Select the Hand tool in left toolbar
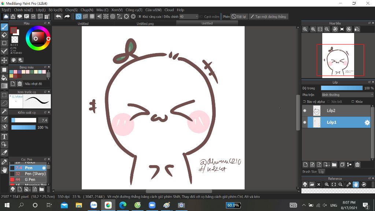Viewport: 375px width, 211px height. tap(4, 170)
